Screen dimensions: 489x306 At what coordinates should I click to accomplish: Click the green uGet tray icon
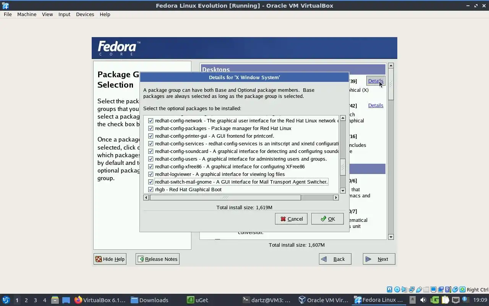(x=435, y=300)
